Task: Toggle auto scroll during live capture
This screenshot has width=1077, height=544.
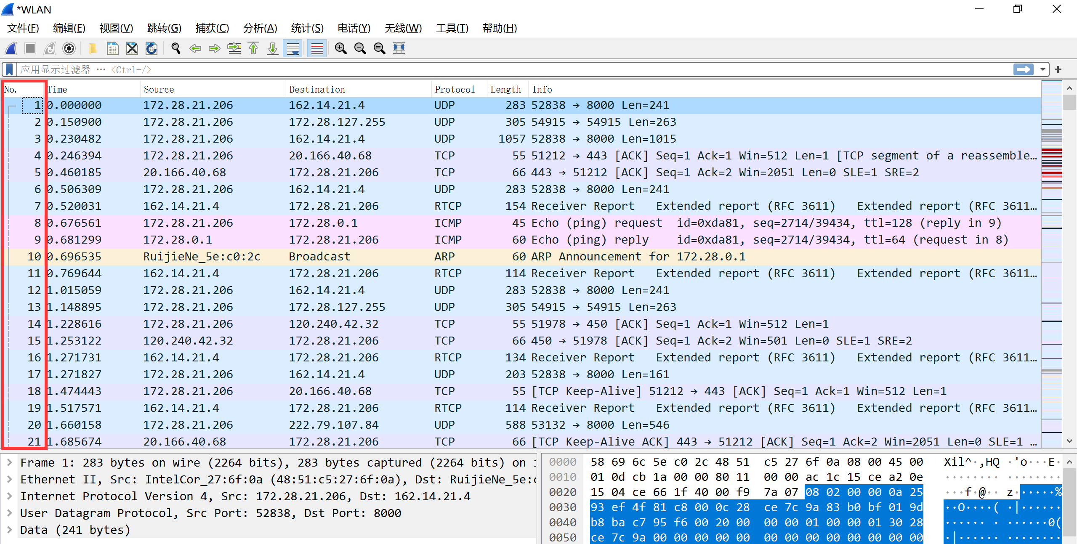Action: pos(293,49)
